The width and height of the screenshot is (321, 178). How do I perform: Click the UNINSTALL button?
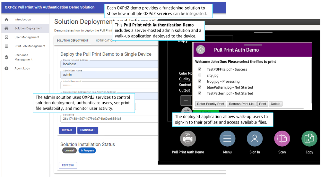click(88, 130)
